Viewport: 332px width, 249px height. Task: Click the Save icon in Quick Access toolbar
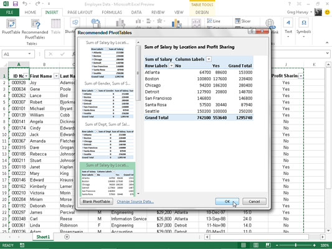15,4
